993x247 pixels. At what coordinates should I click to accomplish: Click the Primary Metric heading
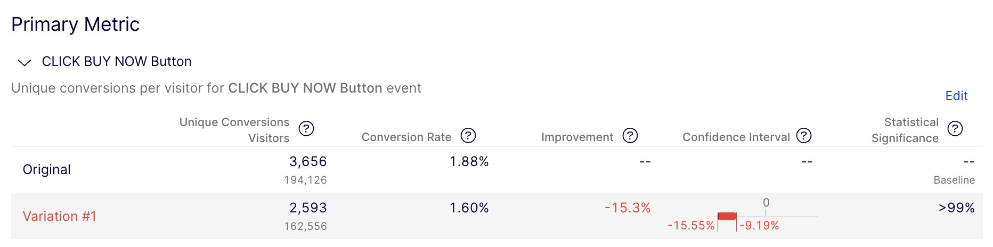[75, 24]
